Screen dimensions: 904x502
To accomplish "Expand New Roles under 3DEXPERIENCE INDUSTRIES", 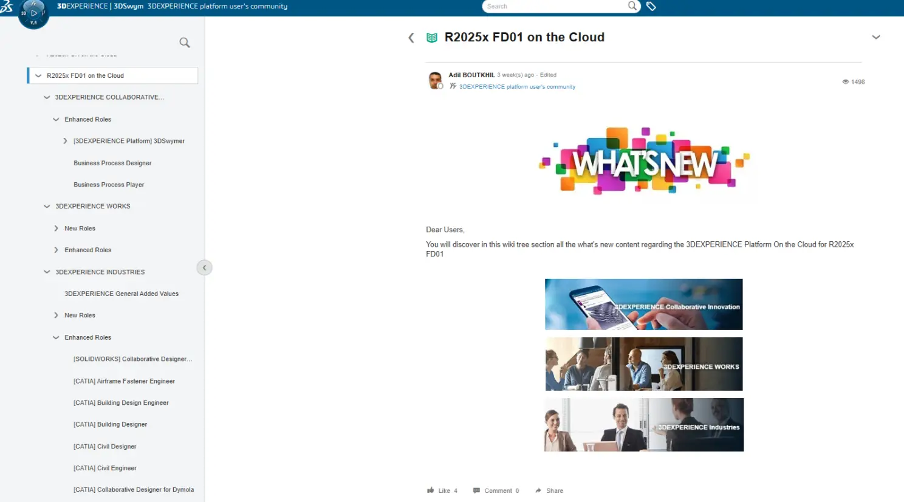I will pos(56,315).
